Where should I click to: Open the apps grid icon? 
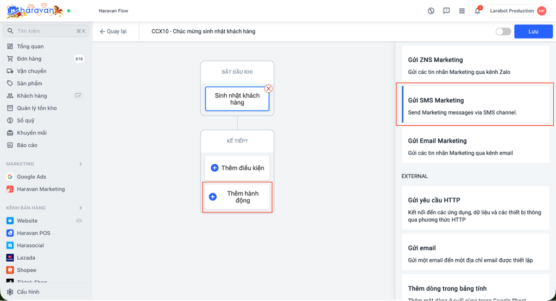462,11
